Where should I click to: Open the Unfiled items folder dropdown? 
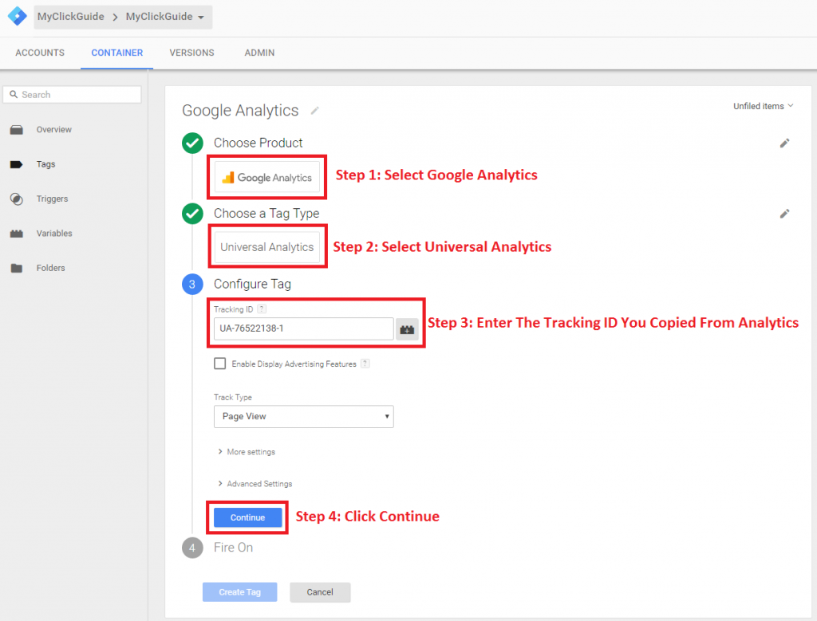pyautogui.click(x=763, y=106)
